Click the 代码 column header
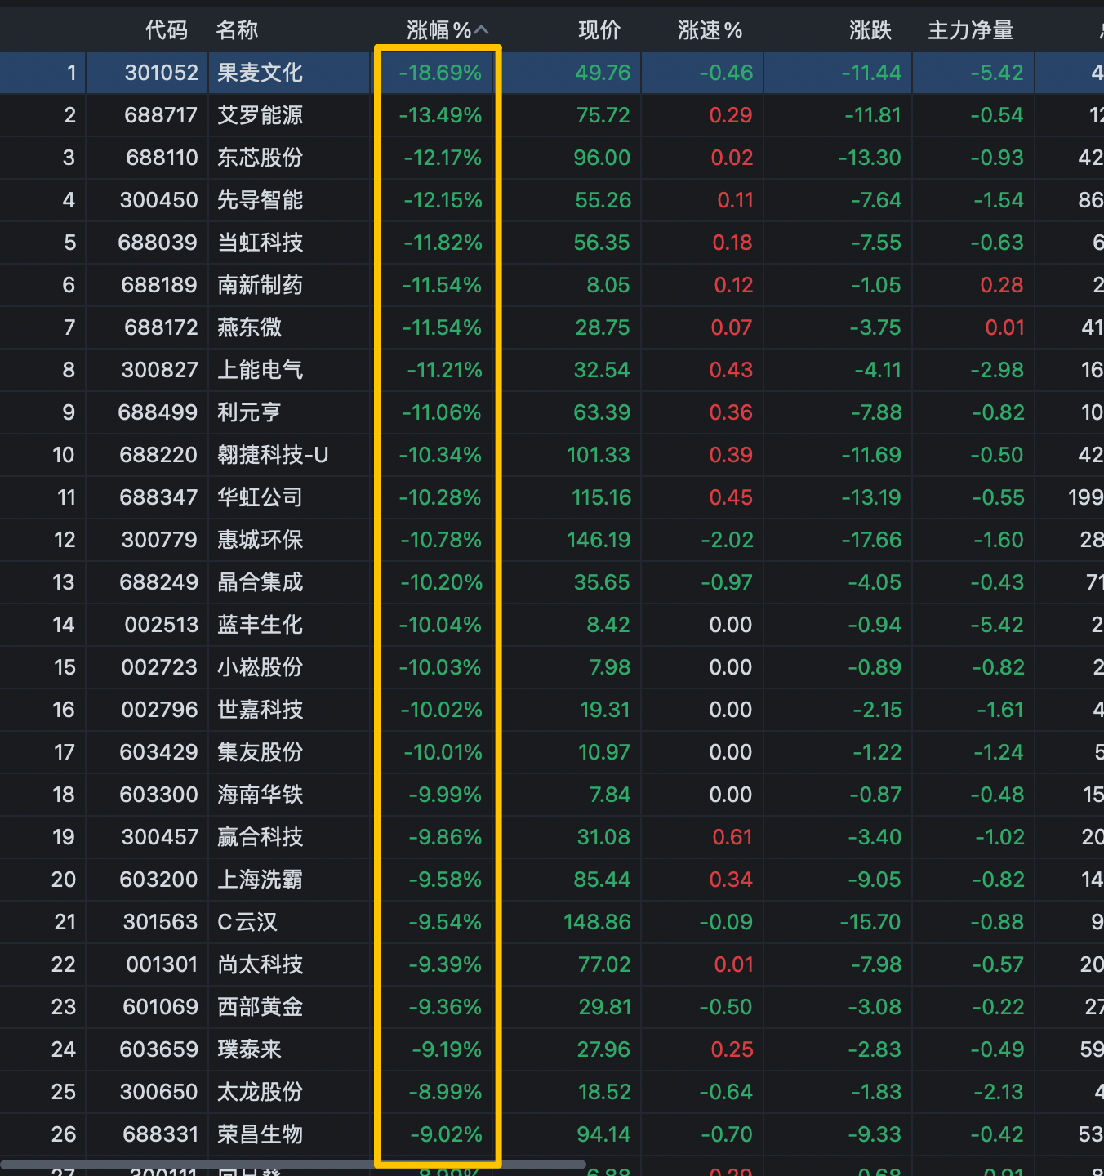This screenshot has width=1104, height=1176. coord(167,30)
